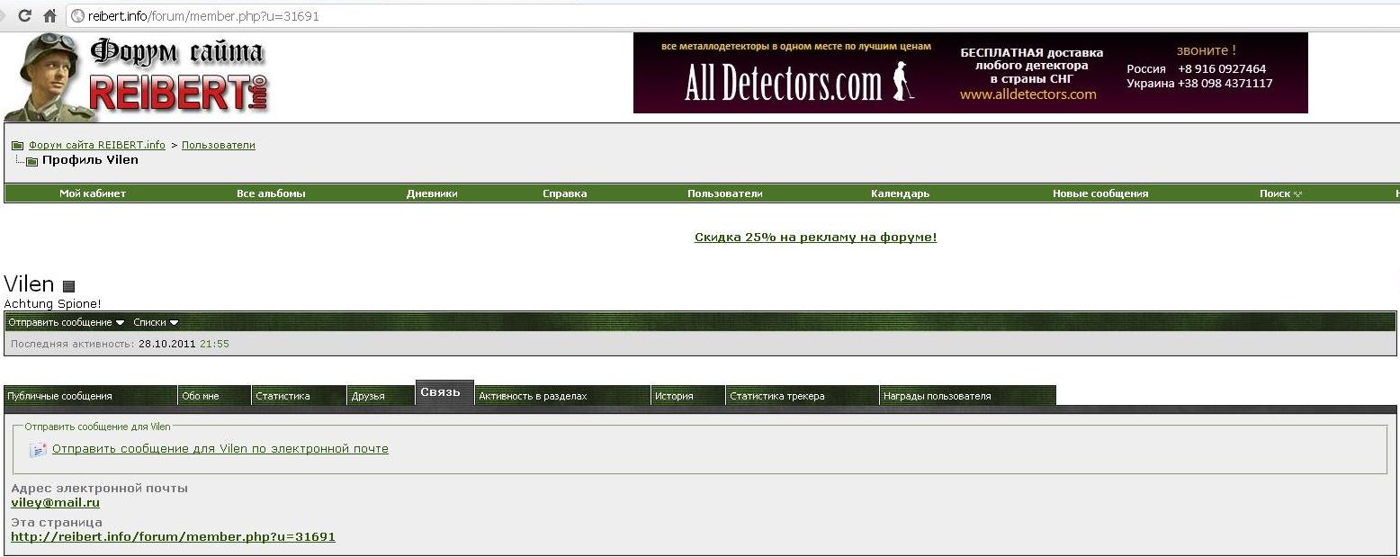
Task: Open 'Дневники' in navigation bar
Action: coord(432,193)
